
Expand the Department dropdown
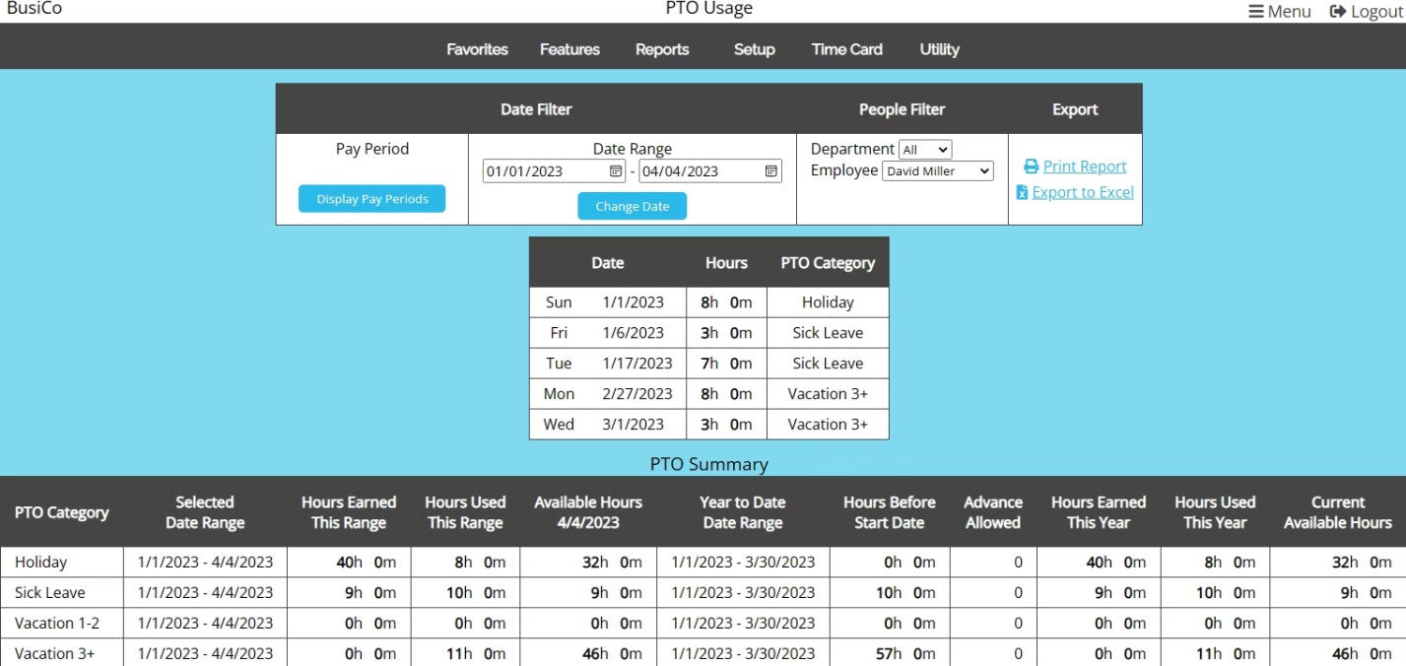click(x=925, y=150)
